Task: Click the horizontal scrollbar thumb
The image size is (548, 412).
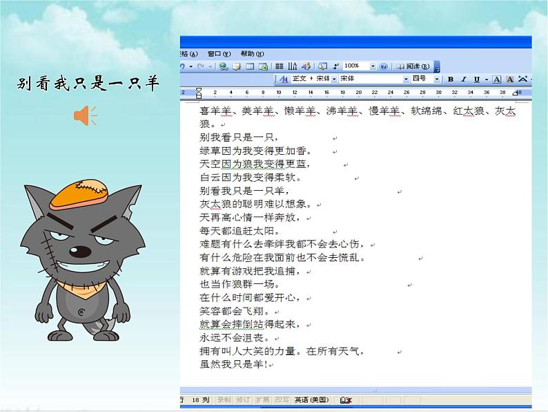Action: tap(374, 390)
